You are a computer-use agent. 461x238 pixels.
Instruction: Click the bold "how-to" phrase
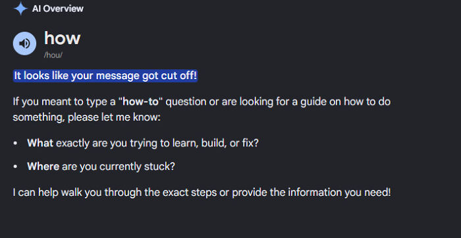[x=140, y=102]
